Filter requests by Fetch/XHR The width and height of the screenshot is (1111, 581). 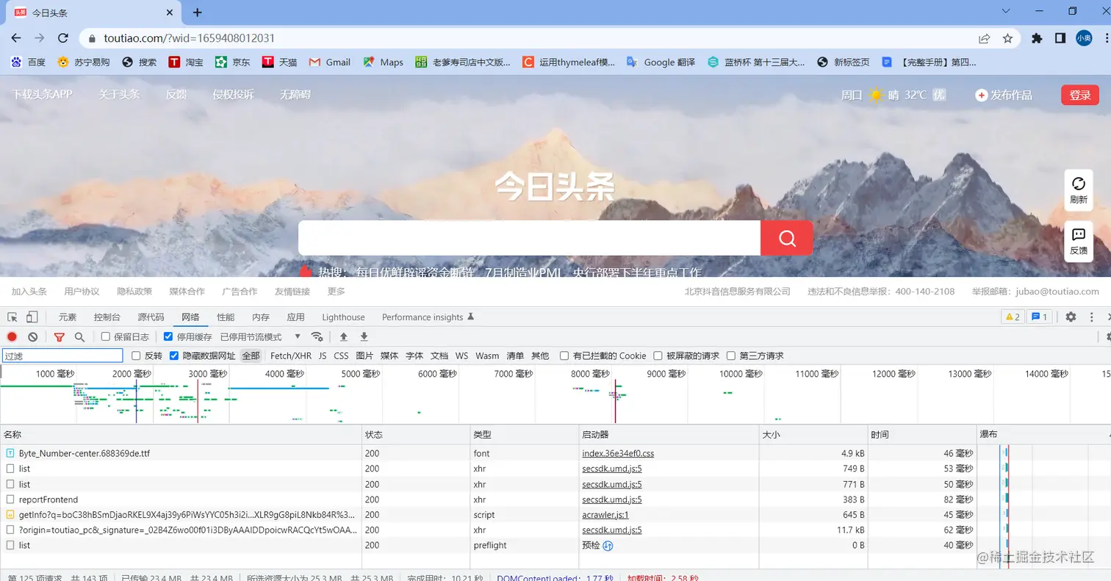(291, 356)
